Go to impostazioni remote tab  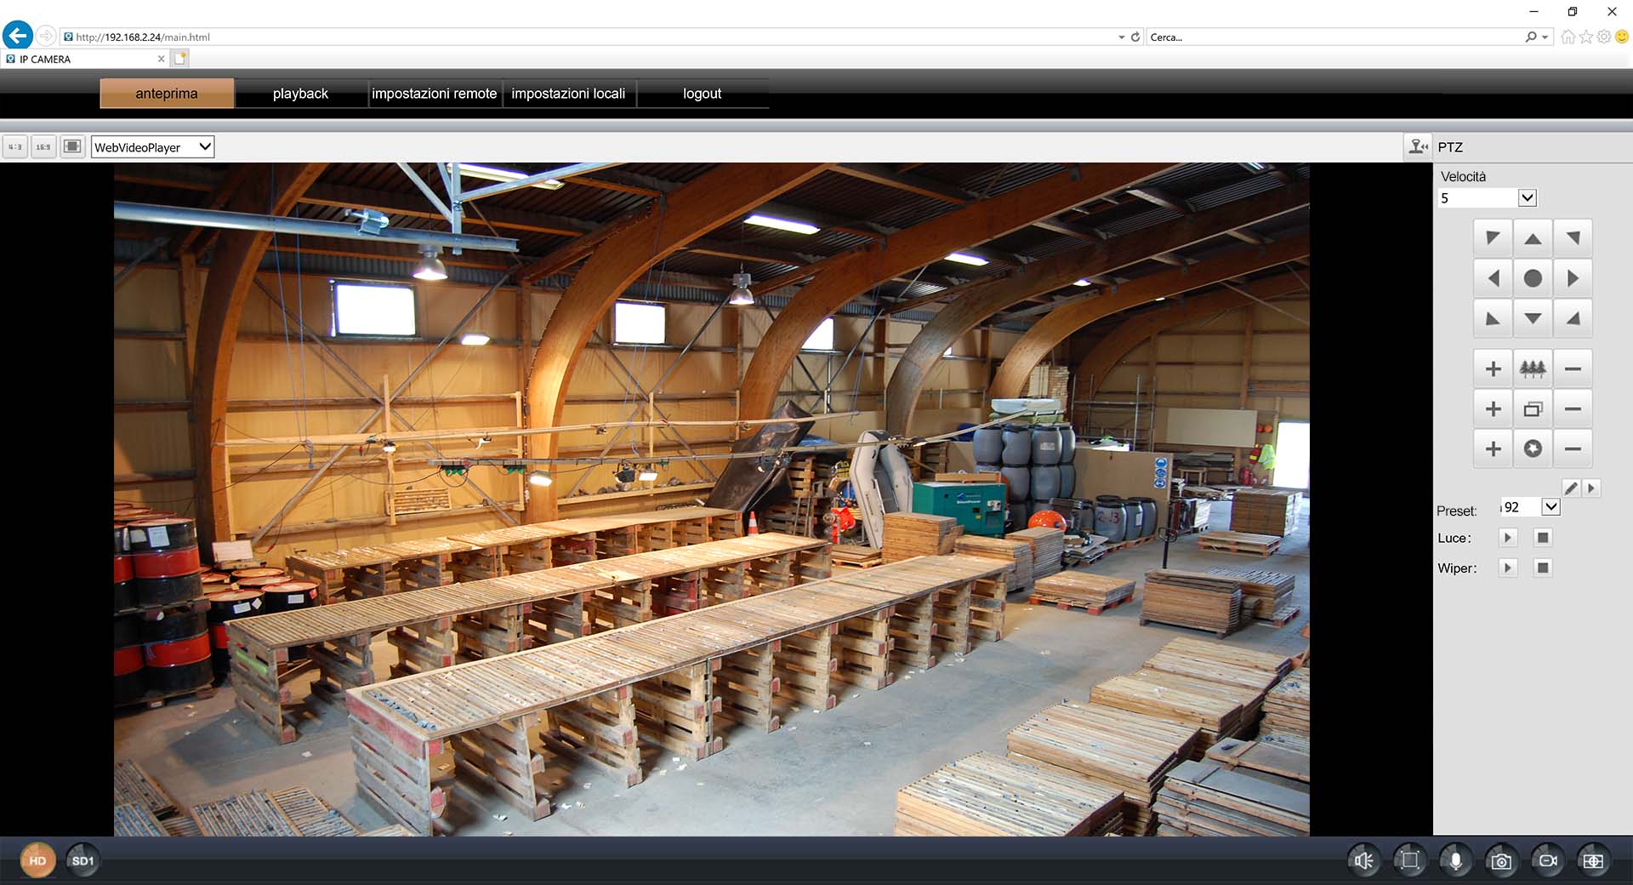coord(434,94)
